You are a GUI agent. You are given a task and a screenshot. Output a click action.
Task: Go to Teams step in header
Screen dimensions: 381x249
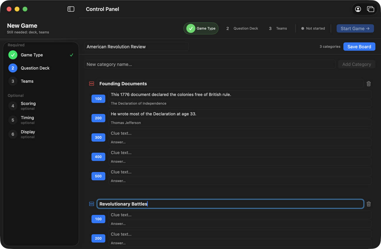click(278, 28)
